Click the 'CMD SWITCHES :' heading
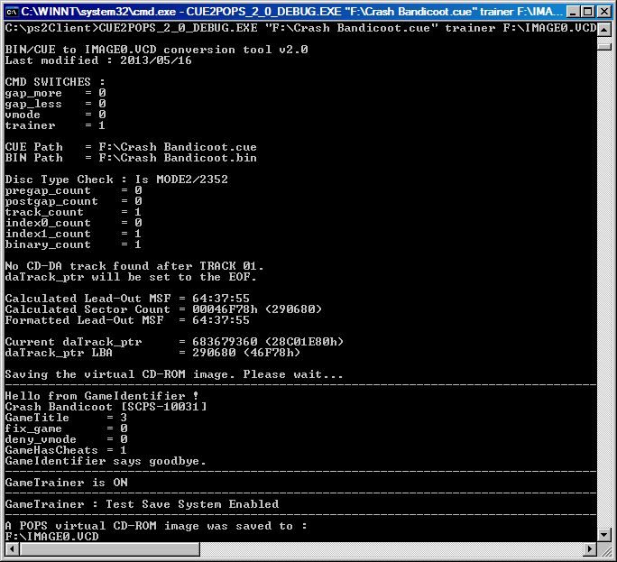Screen dimensions: 617x562 click(x=55, y=82)
